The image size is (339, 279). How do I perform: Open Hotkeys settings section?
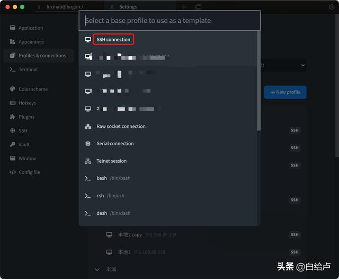tap(39, 103)
